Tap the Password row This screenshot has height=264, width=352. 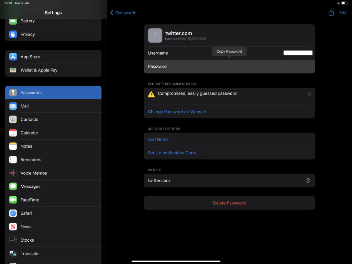229,66
